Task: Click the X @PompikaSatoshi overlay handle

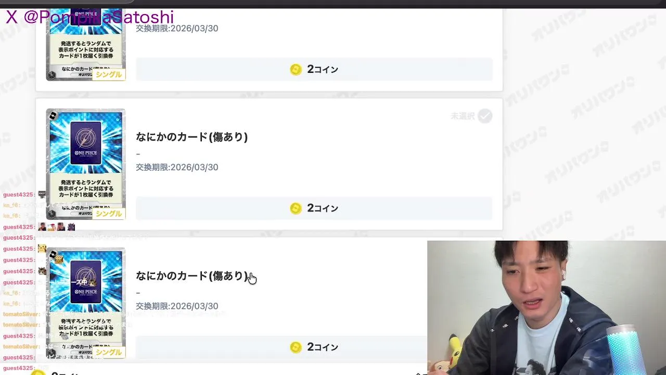Action: point(89,17)
